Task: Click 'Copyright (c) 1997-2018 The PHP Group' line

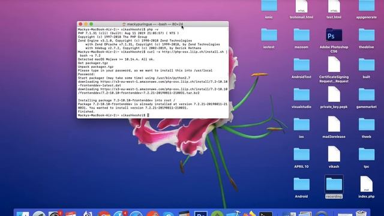Action: [112, 37]
